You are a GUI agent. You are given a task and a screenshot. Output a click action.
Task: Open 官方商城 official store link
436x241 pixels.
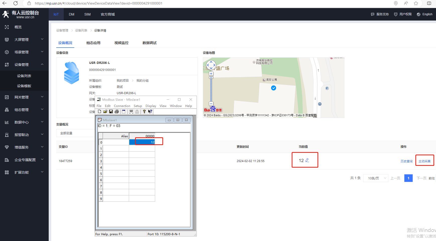point(108,14)
